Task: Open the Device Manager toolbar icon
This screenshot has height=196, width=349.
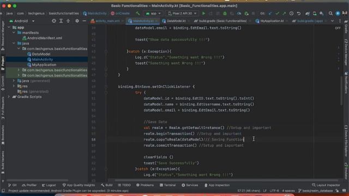Action: [315, 14]
